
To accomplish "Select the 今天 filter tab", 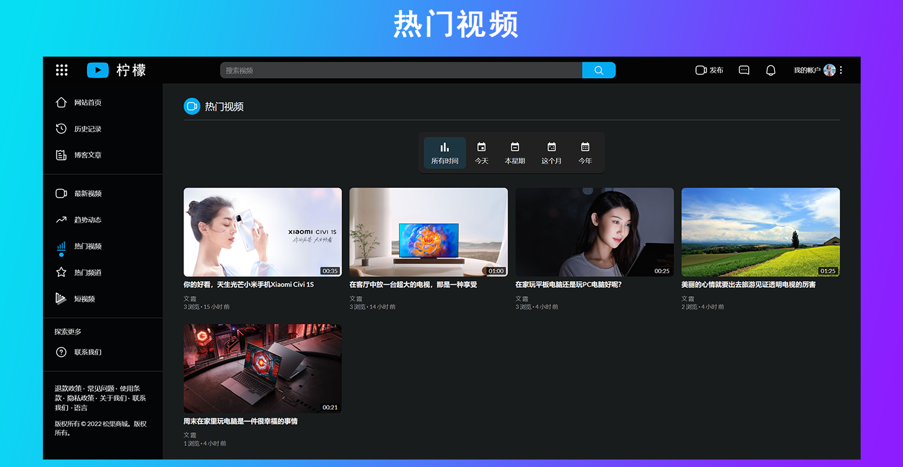I will (481, 153).
